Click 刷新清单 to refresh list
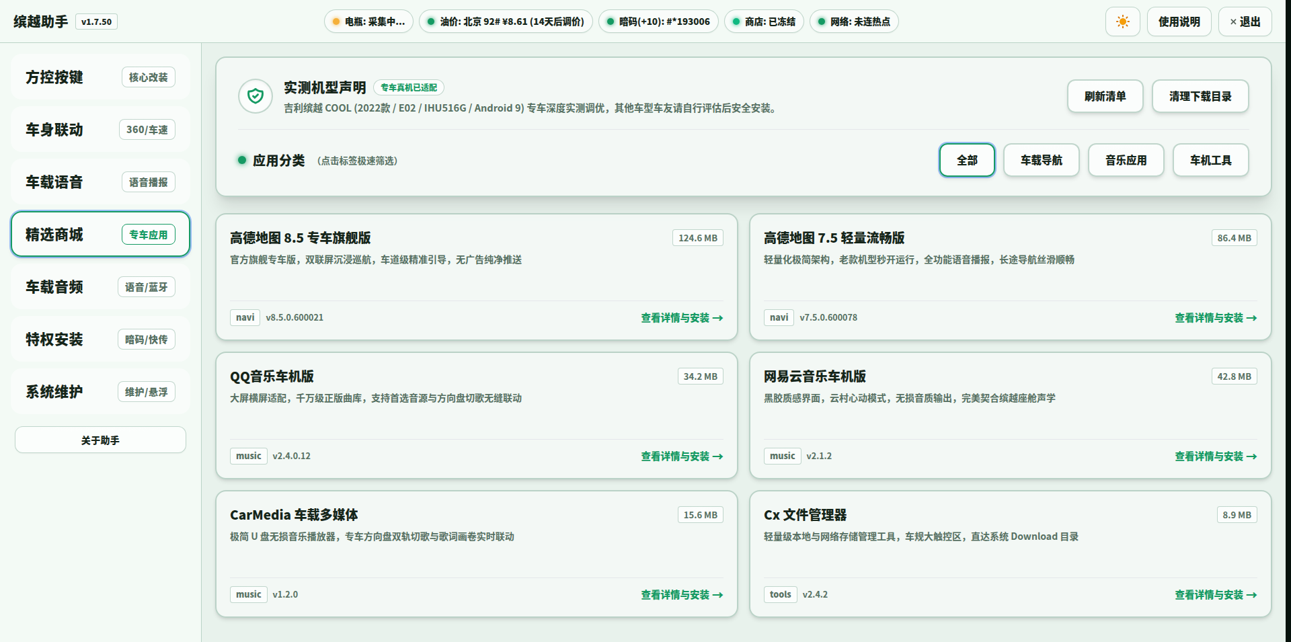 (1105, 96)
